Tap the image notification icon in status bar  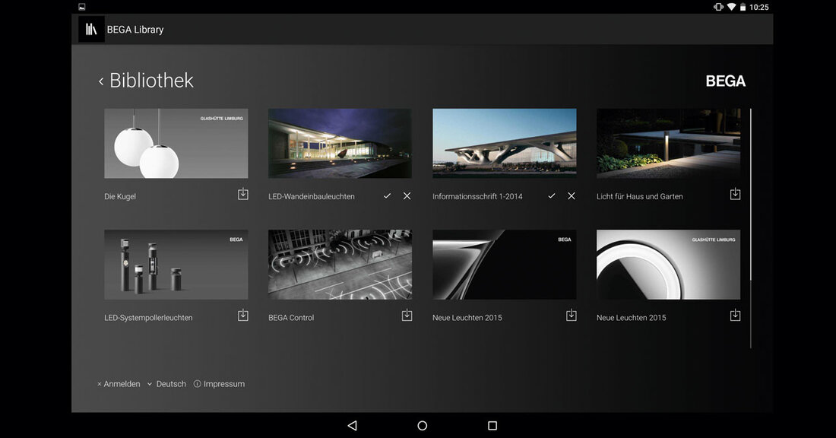point(81,7)
